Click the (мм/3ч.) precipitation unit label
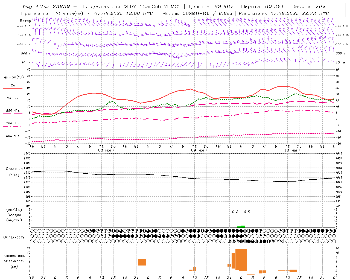Viewport: 350px width, 280px height. (14, 210)
